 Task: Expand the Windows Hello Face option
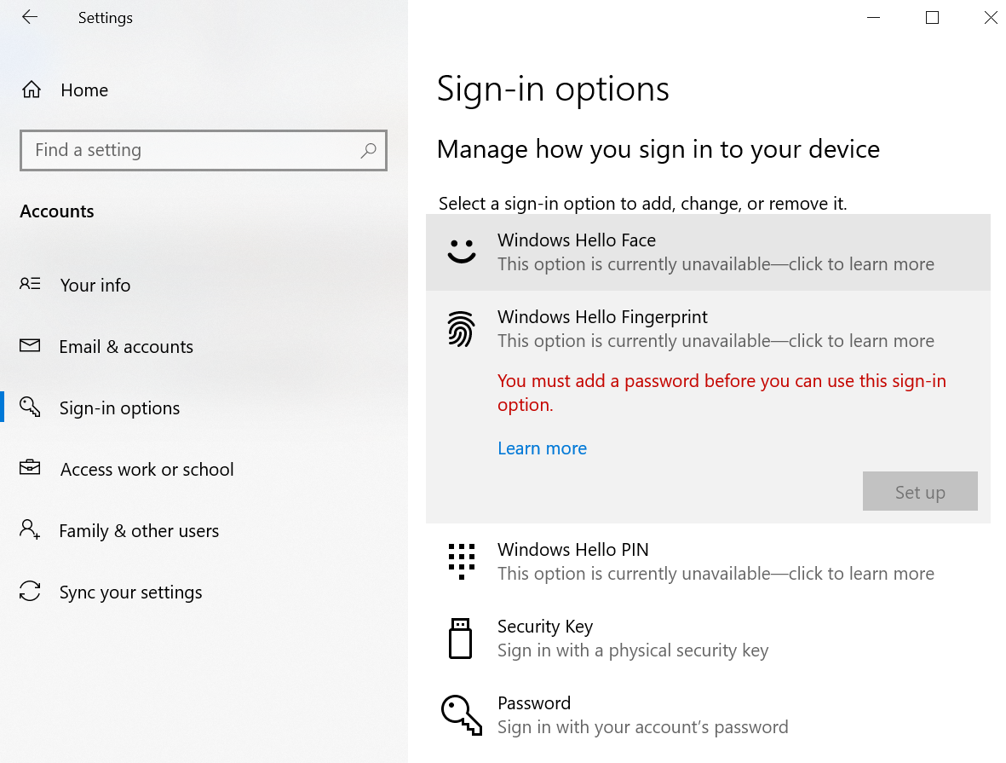pyautogui.click(x=709, y=251)
